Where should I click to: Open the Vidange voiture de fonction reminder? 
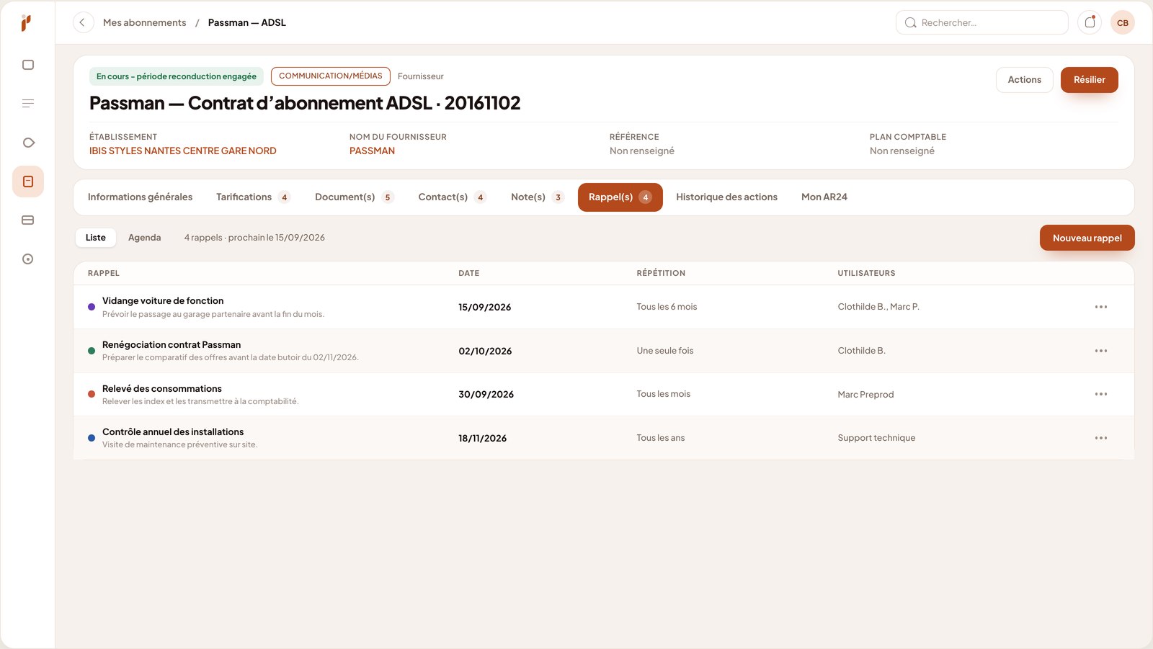click(x=163, y=301)
